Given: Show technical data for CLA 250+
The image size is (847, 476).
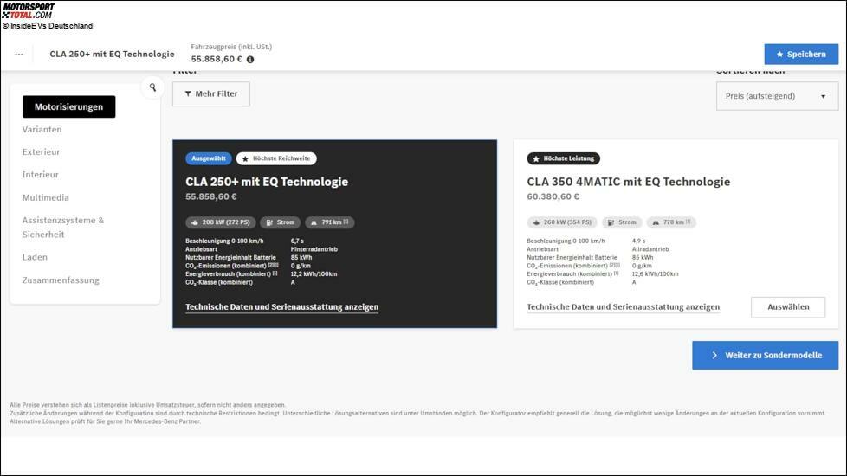Looking at the screenshot, I should 282,307.
